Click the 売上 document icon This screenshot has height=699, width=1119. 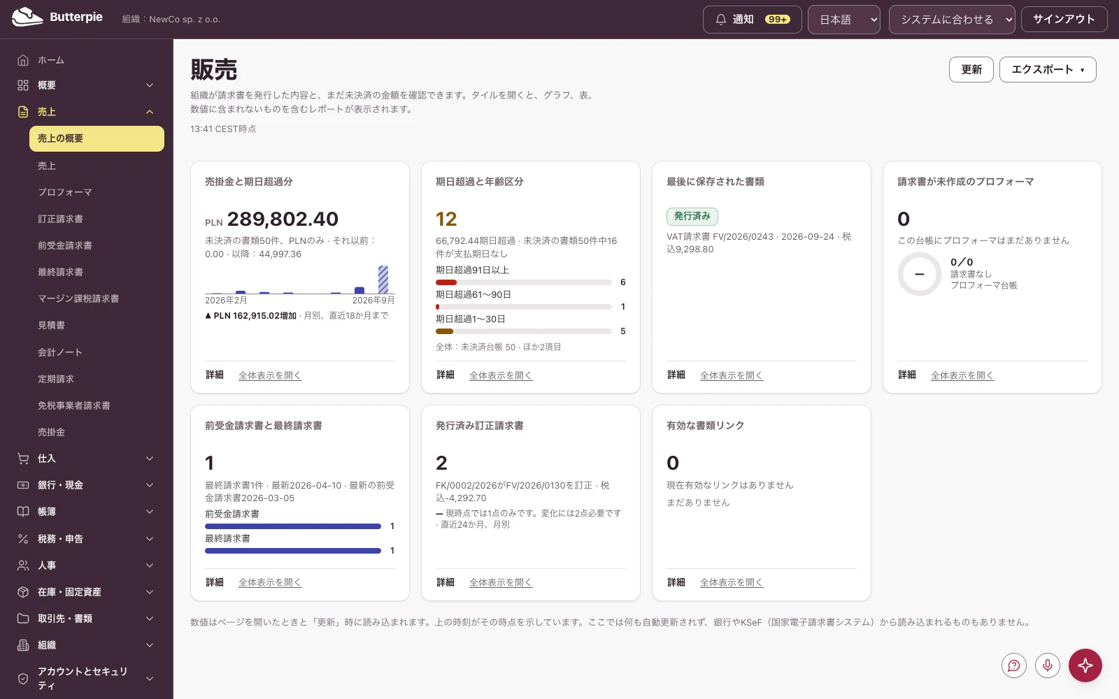[23, 112]
